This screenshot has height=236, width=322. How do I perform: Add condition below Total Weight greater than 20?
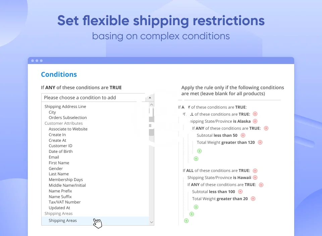pyautogui.click(x=196, y=207)
